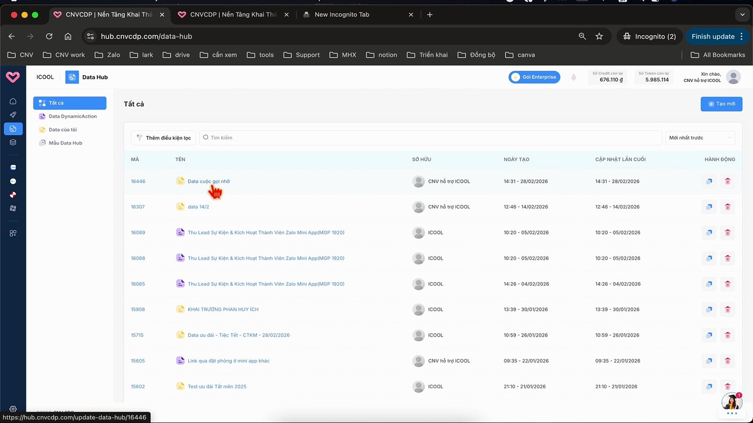
Task: Open the data 14/2 link
Action: pos(198,207)
